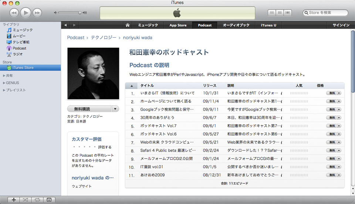355x204 pixels.
Task: Click the noriyuki wada breadcrumb link
Action: (138, 38)
